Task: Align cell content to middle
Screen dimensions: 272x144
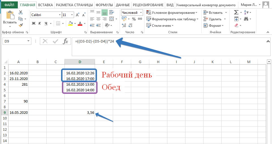Action: pyautogui.click(x=98, y=12)
